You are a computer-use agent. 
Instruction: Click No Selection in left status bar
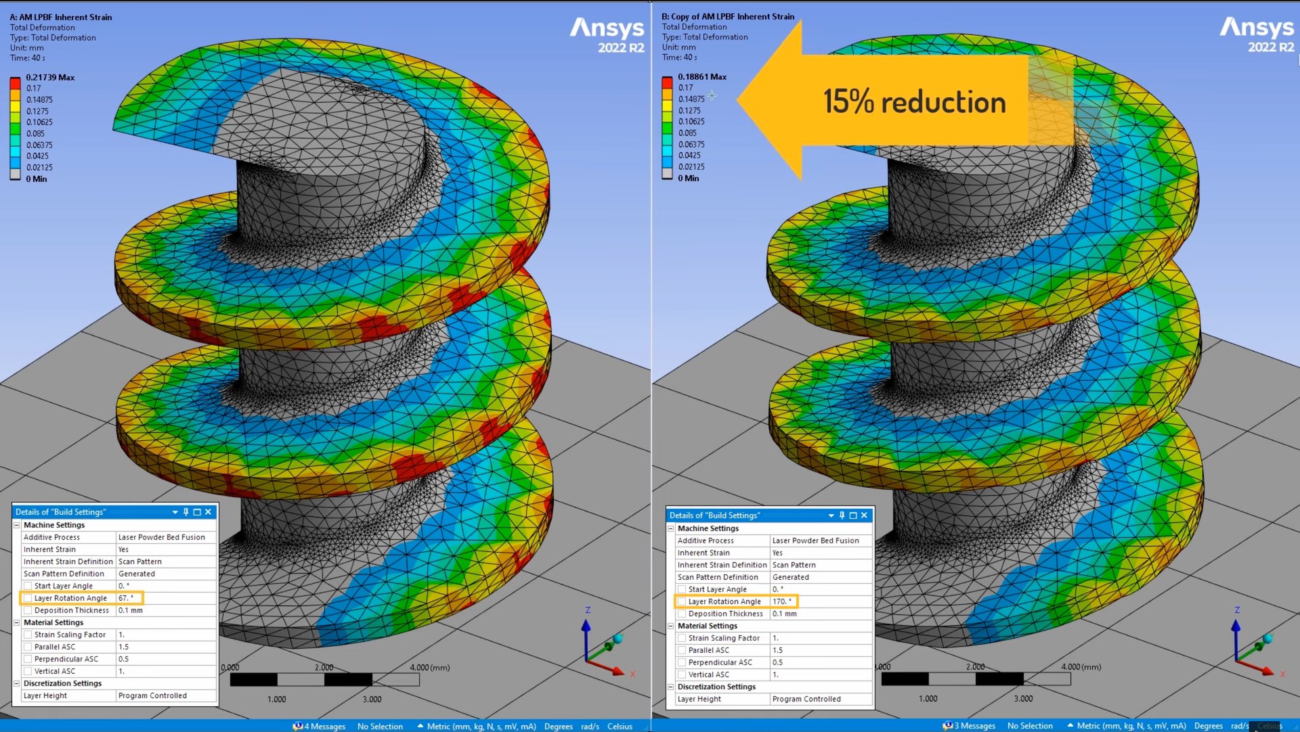pos(380,726)
